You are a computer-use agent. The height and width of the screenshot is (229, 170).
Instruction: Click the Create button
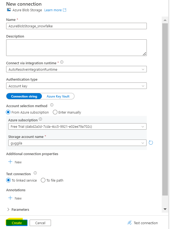pos(17,223)
